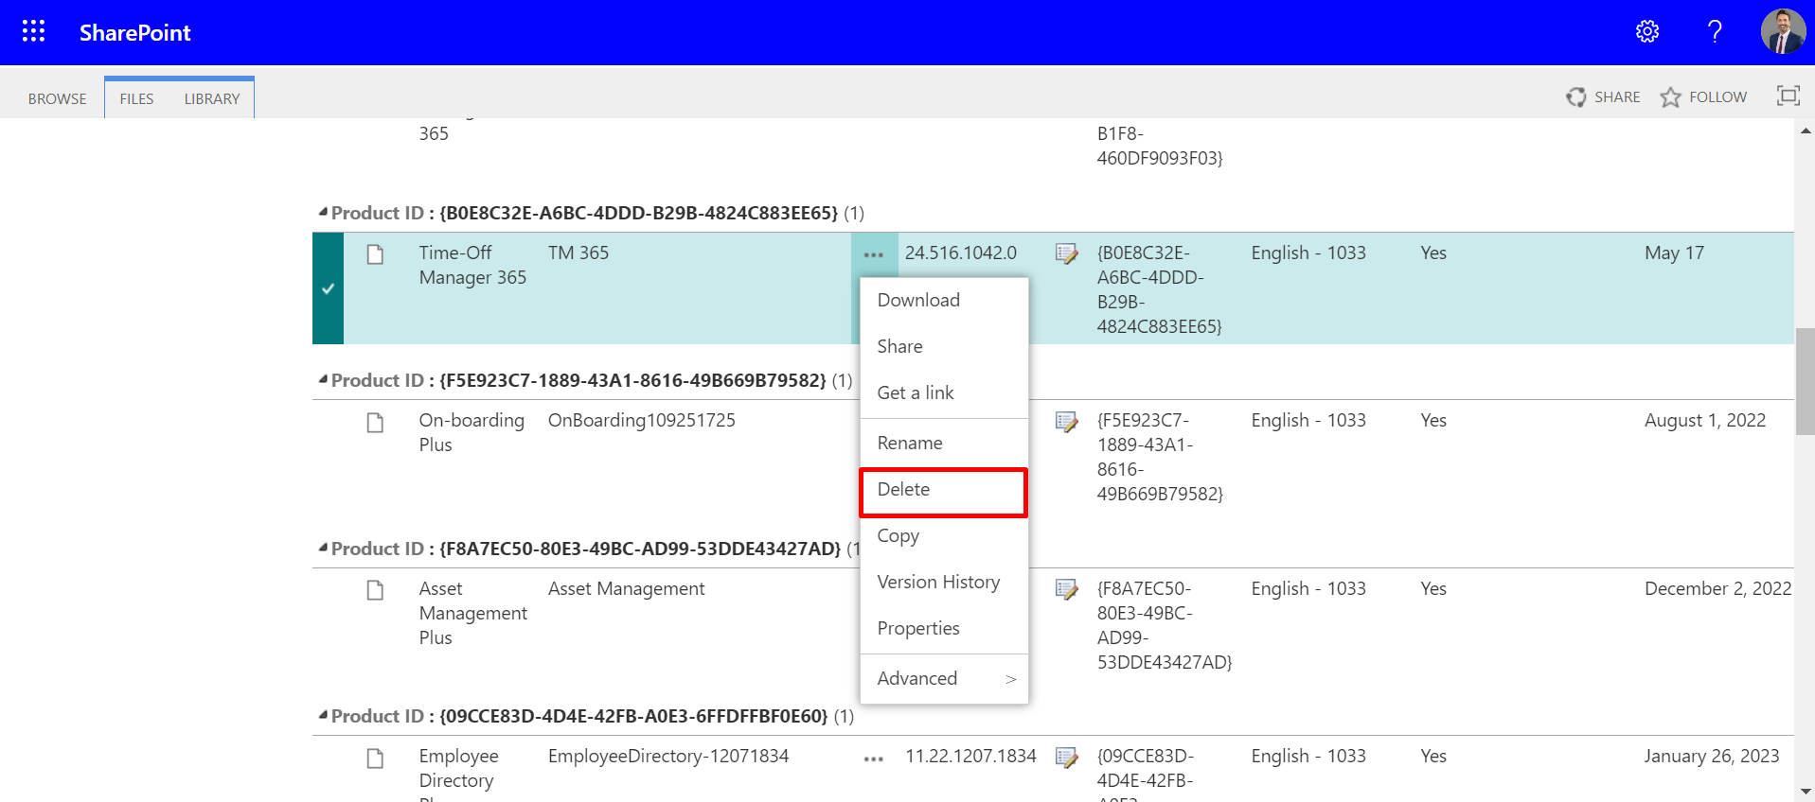Collapse Product ID 09CCE83D group
This screenshot has height=802, width=1815.
[x=323, y=716]
